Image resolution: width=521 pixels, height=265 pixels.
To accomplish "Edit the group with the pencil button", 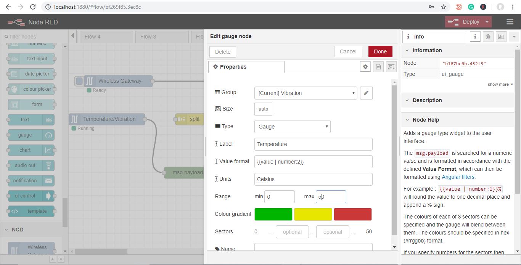I will [x=366, y=93].
